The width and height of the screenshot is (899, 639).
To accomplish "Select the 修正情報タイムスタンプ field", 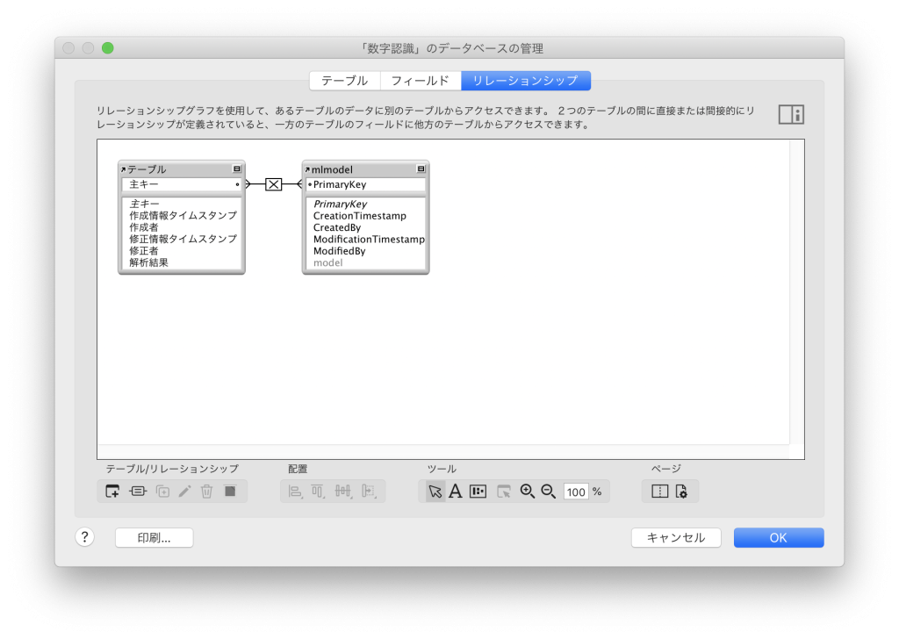I will coord(183,239).
